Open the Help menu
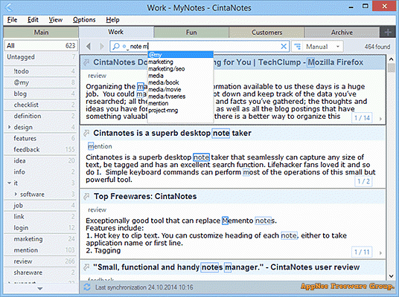Image resolution: width=399 pixels, height=297 pixels. coord(112,19)
